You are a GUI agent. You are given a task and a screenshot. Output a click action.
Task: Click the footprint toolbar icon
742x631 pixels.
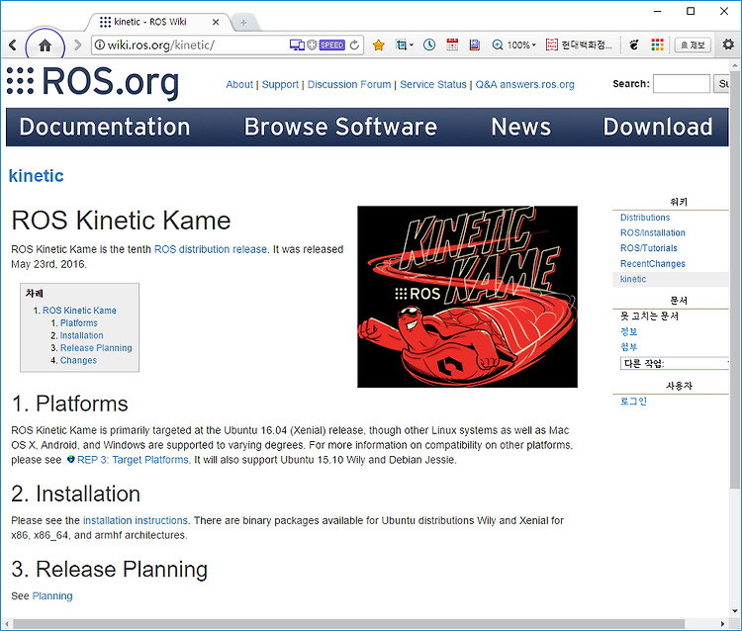click(634, 45)
